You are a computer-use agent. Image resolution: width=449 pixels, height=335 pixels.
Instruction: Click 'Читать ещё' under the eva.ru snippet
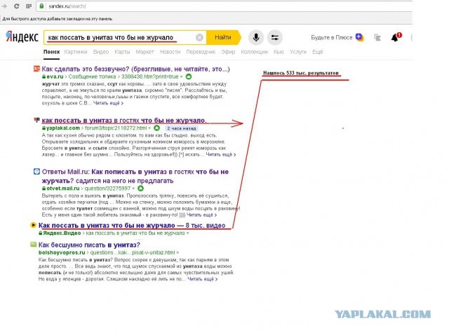(108, 103)
